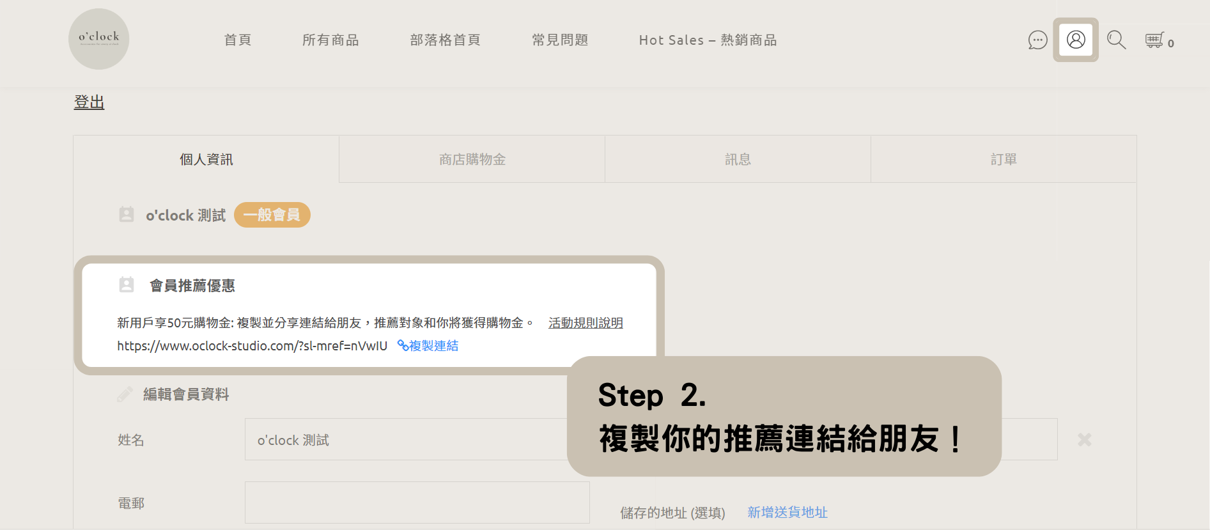Open 所有商品 menu item
Viewport: 1210px width, 530px height.
coord(330,40)
